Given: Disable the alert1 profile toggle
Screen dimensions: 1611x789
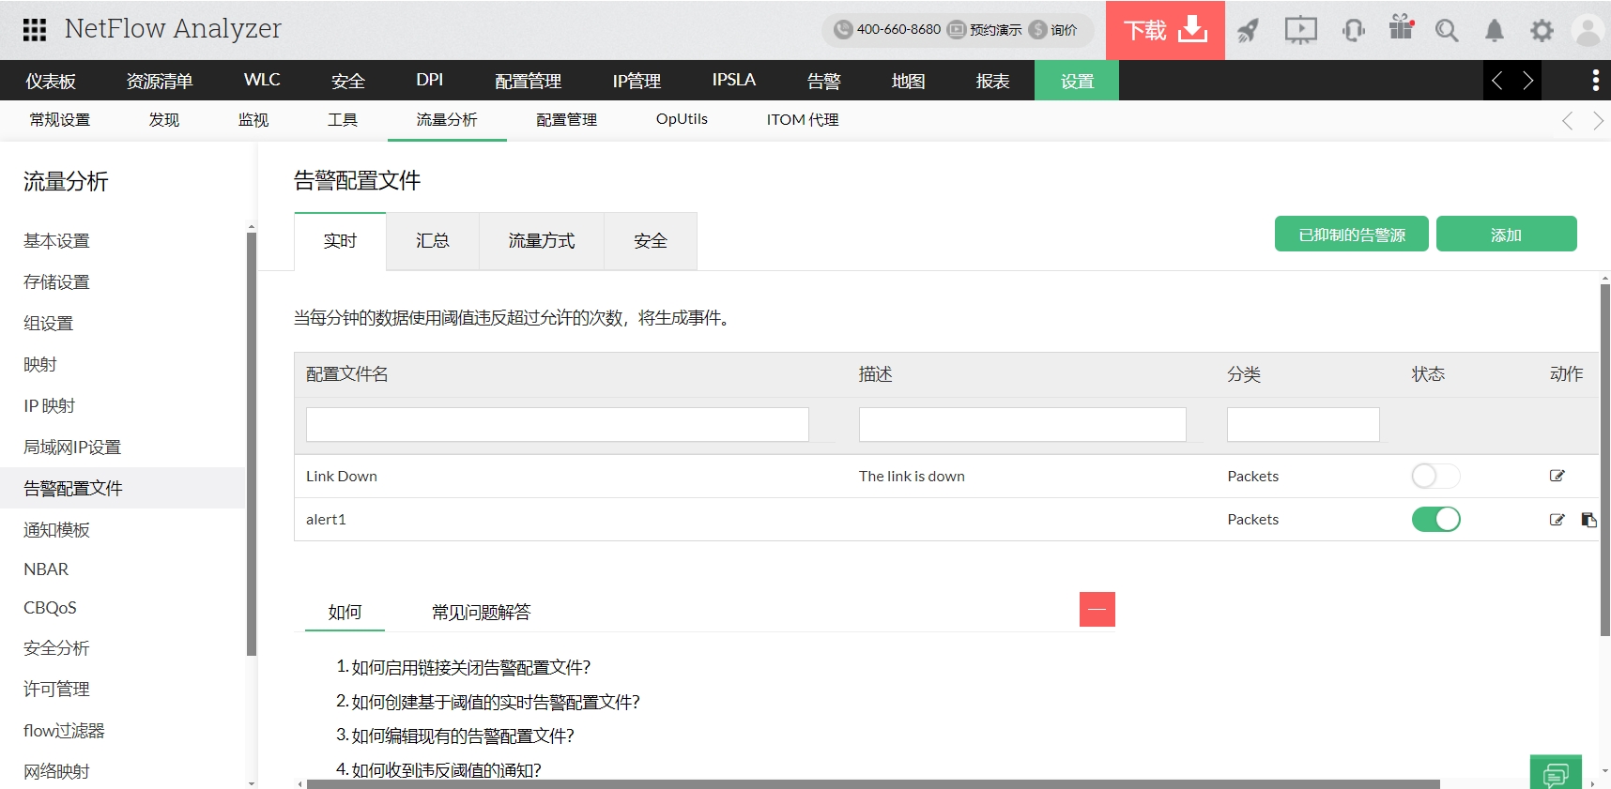Looking at the screenshot, I should [1435, 520].
